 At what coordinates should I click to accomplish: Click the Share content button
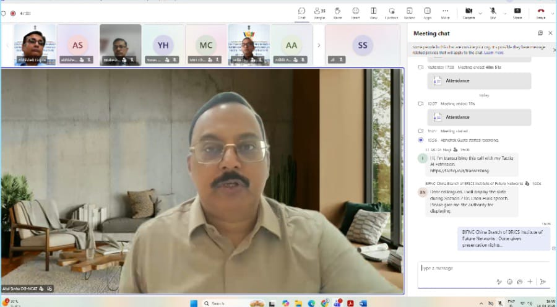[x=517, y=13]
